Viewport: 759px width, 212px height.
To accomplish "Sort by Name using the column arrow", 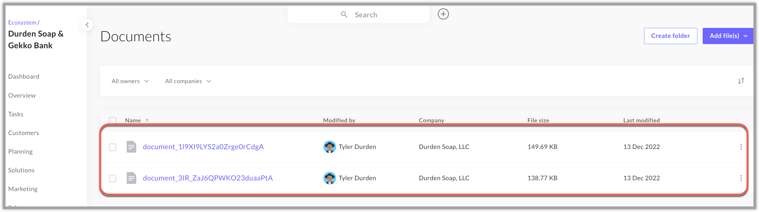I will click(147, 120).
